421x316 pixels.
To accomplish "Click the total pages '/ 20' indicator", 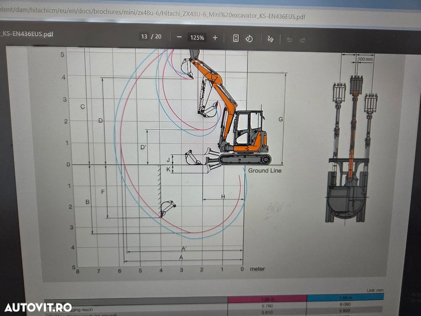I will (x=156, y=37).
